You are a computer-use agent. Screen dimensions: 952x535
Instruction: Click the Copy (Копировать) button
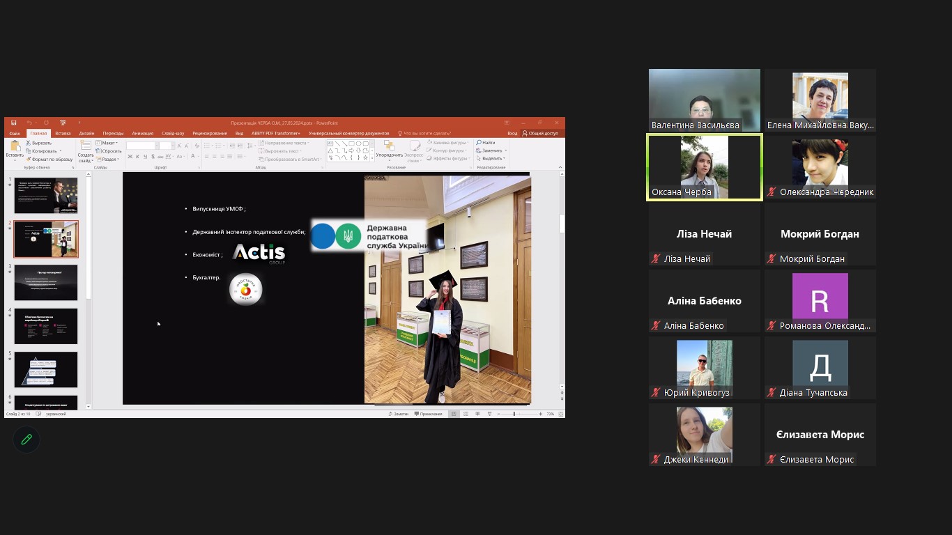click(41, 150)
